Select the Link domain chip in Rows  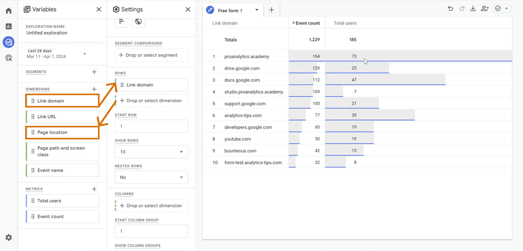pyautogui.click(x=151, y=85)
